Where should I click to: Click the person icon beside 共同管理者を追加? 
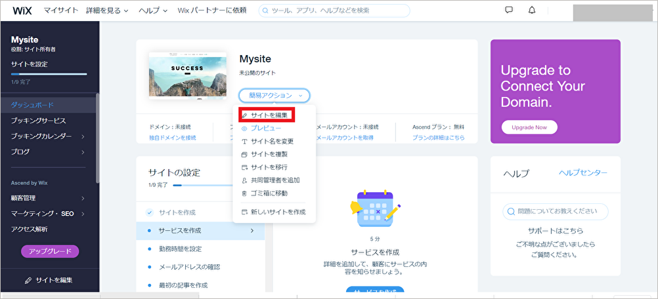coord(245,180)
